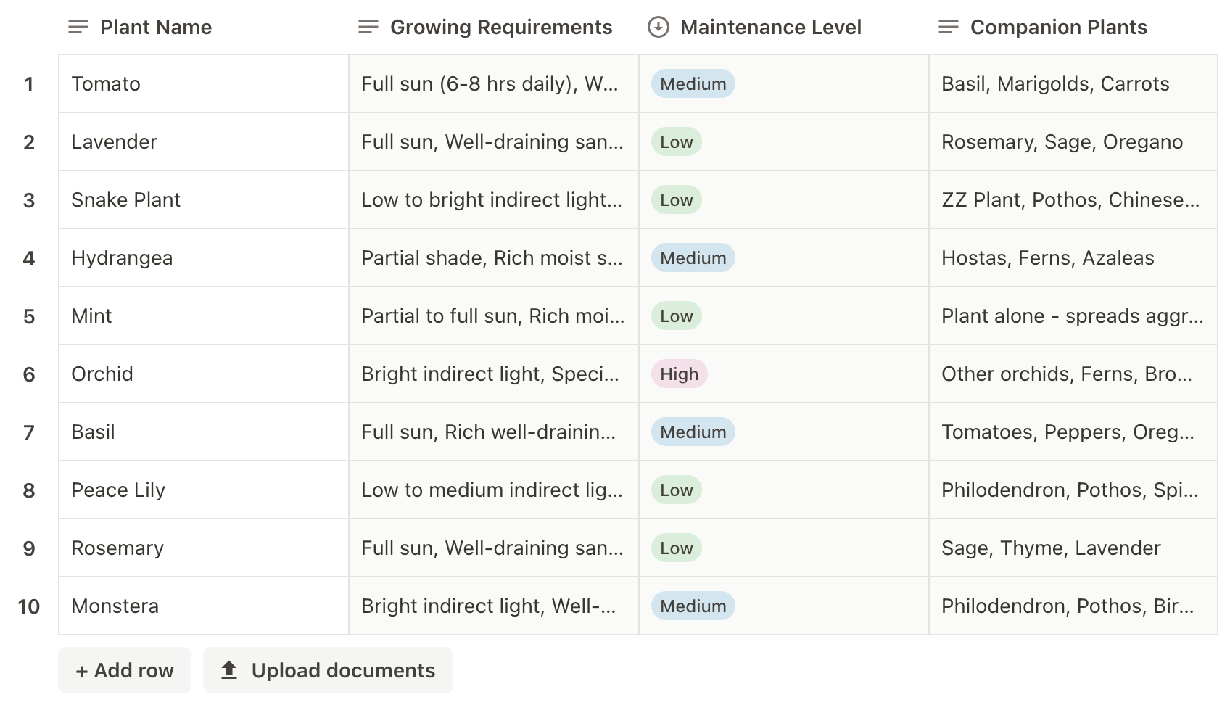Click 'Full sun, Rich well-drainin...' cell
The height and width of the screenshot is (705, 1230).
[494, 432]
